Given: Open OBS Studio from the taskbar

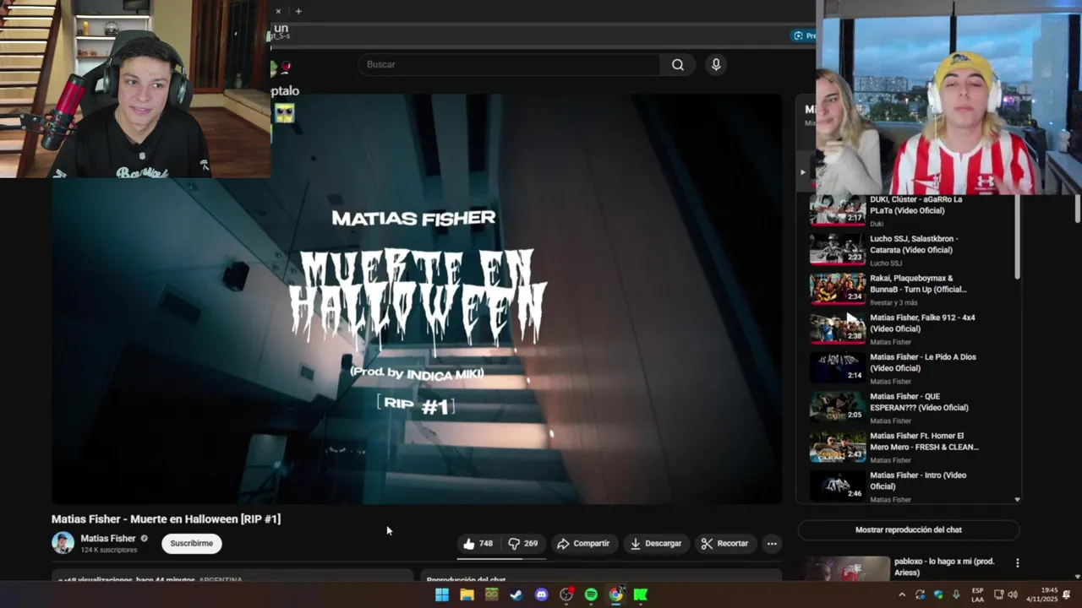Looking at the screenshot, I should click(x=566, y=594).
